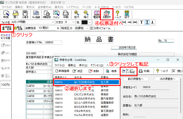Open the black 色 color swatch

[86, 22]
